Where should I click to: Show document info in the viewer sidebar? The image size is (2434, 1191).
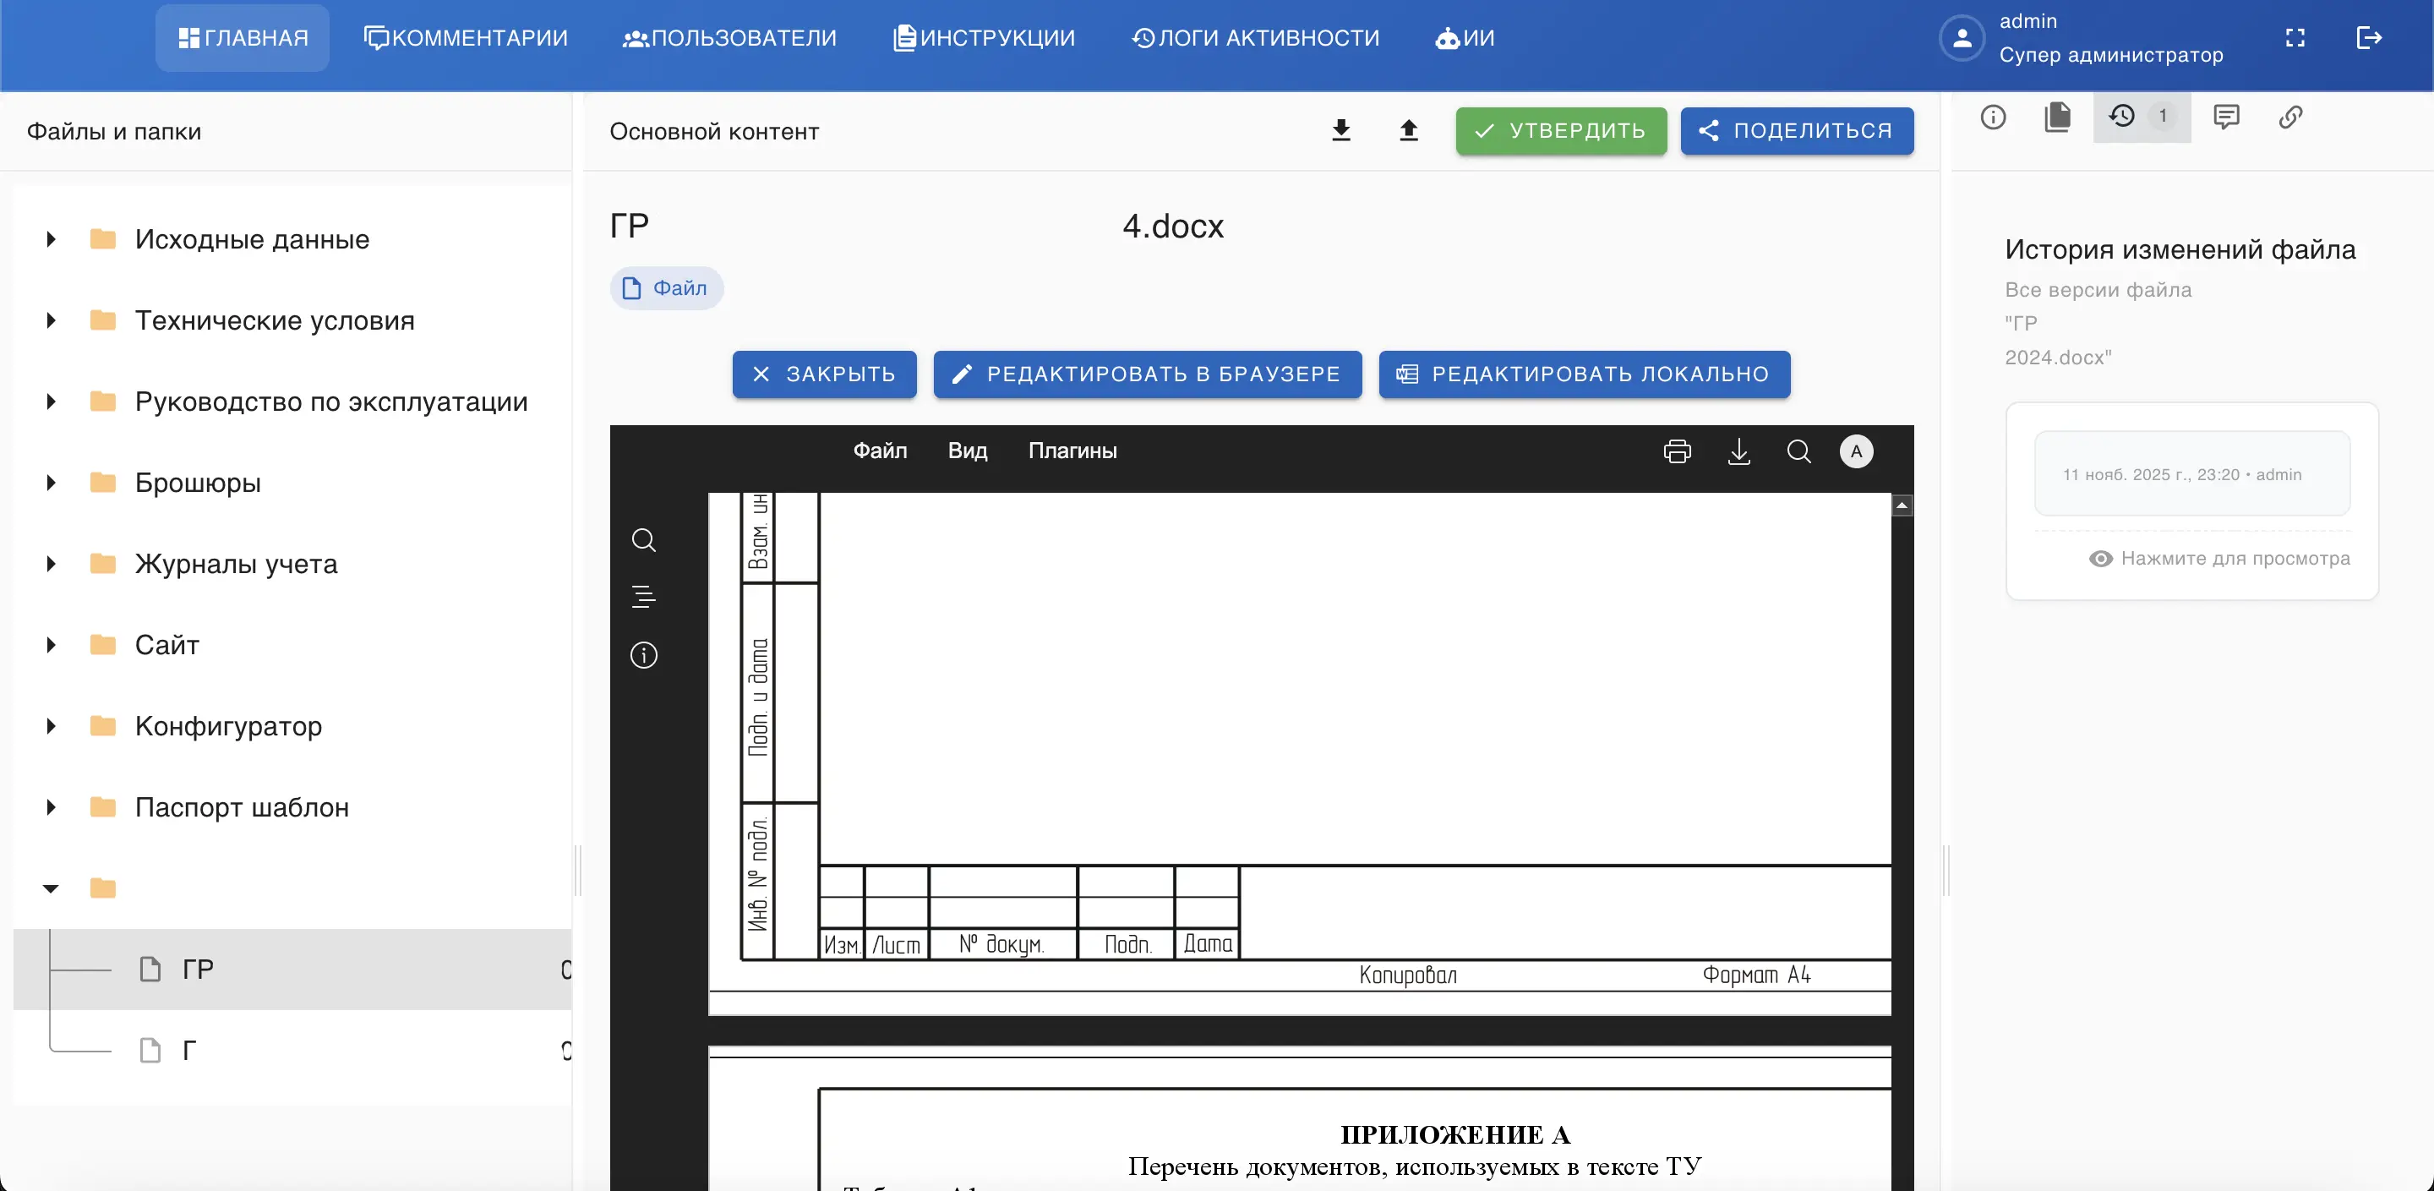[x=643, y=654]
